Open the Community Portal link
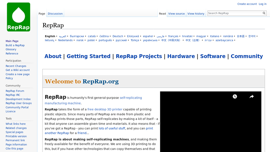 click(x=17, y=107)
